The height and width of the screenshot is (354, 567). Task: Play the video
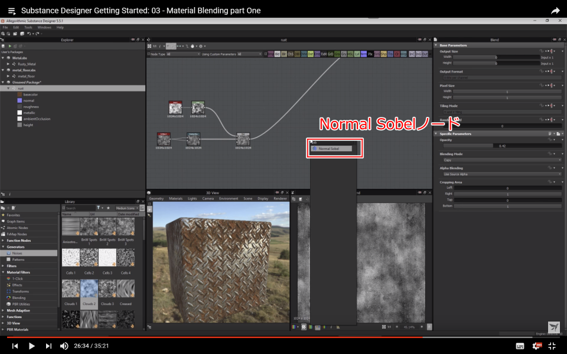[31, 346]
